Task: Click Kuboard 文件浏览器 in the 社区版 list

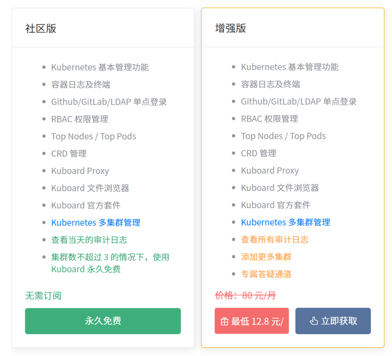Action: (x=90, y=188)
